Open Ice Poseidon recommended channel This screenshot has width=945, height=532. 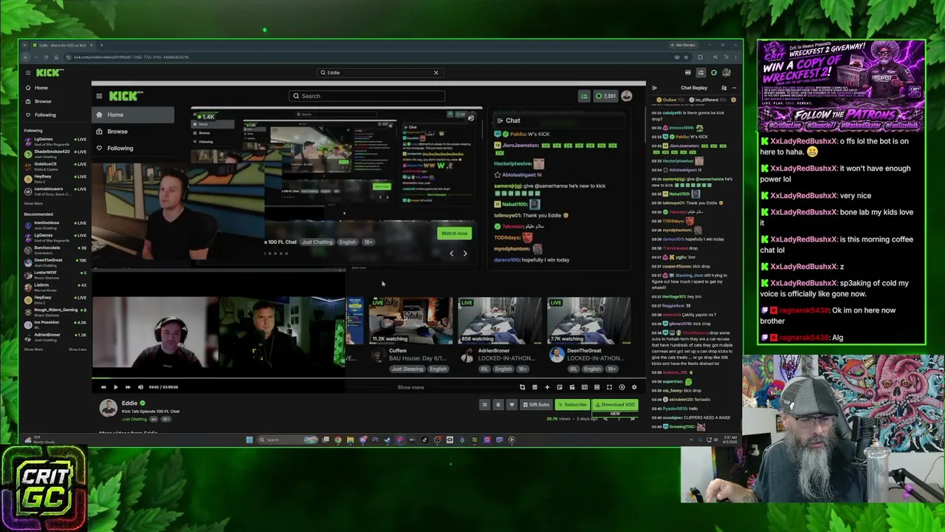[x=55, y=324]
